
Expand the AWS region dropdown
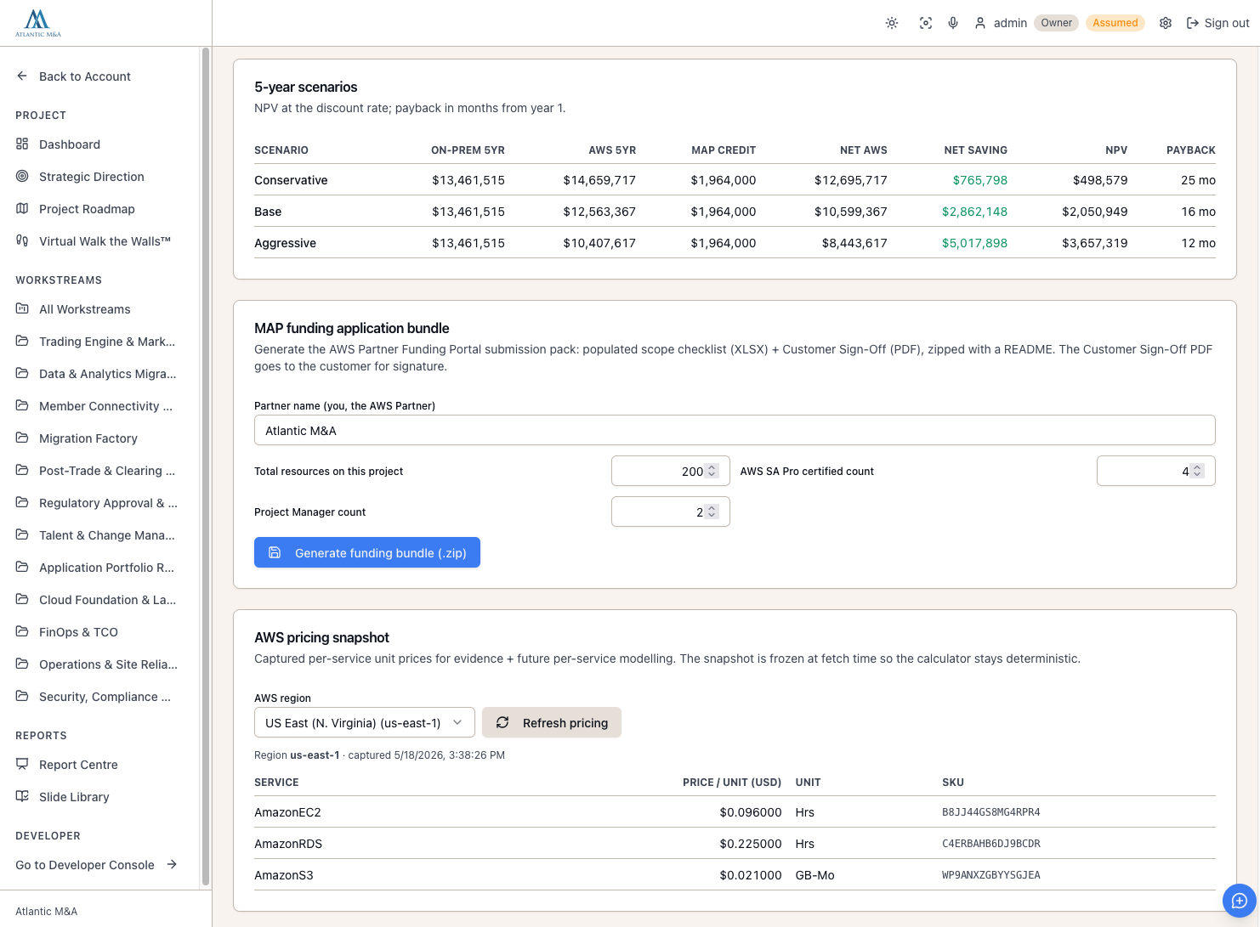364,722
